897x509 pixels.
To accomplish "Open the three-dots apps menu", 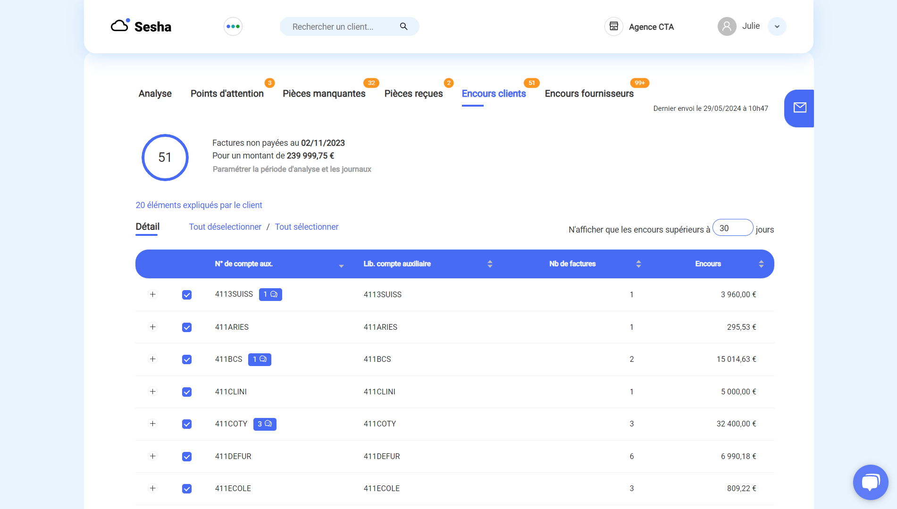I will (233, 26).
